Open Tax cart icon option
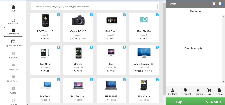 point(209,91)
